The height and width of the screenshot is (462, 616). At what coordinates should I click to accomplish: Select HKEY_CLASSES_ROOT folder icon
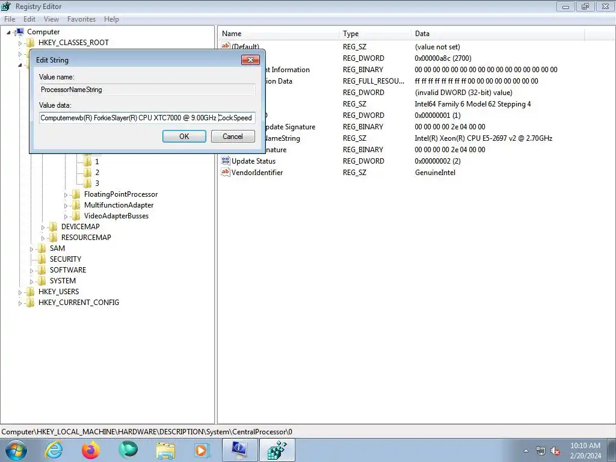point(30,43)
